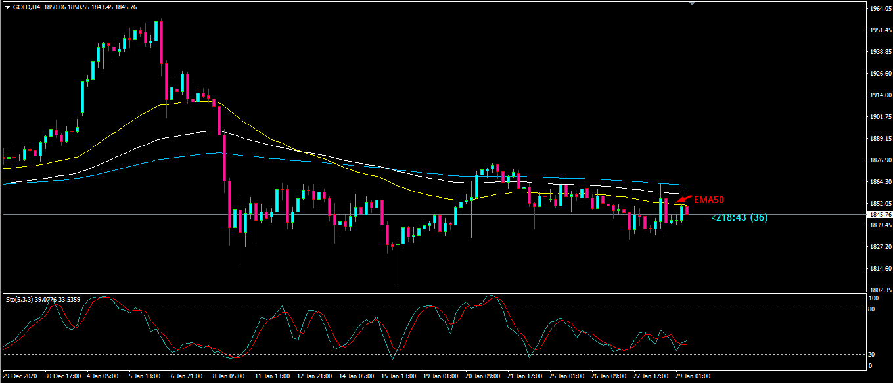The image size is (893, 383).
Task: Click the cyan candle countdown text 218:43
Action: point(739,217)
